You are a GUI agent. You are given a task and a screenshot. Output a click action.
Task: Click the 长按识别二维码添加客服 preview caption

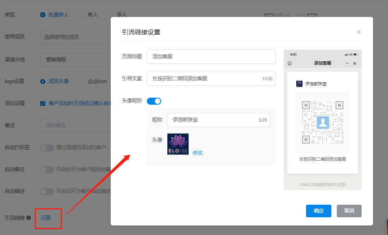[x=323, y=159]
